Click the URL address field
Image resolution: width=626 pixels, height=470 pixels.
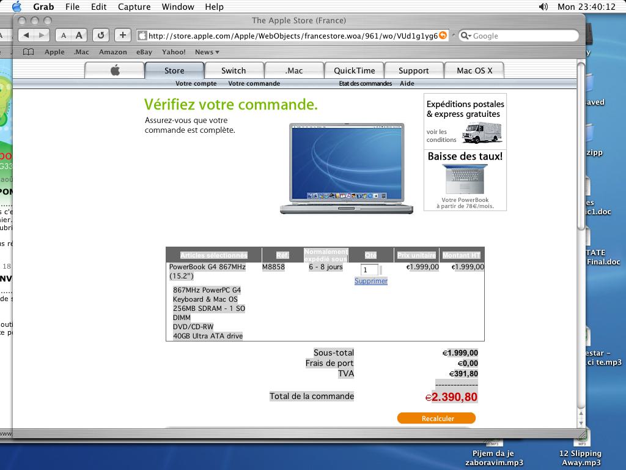pos(293,35)
